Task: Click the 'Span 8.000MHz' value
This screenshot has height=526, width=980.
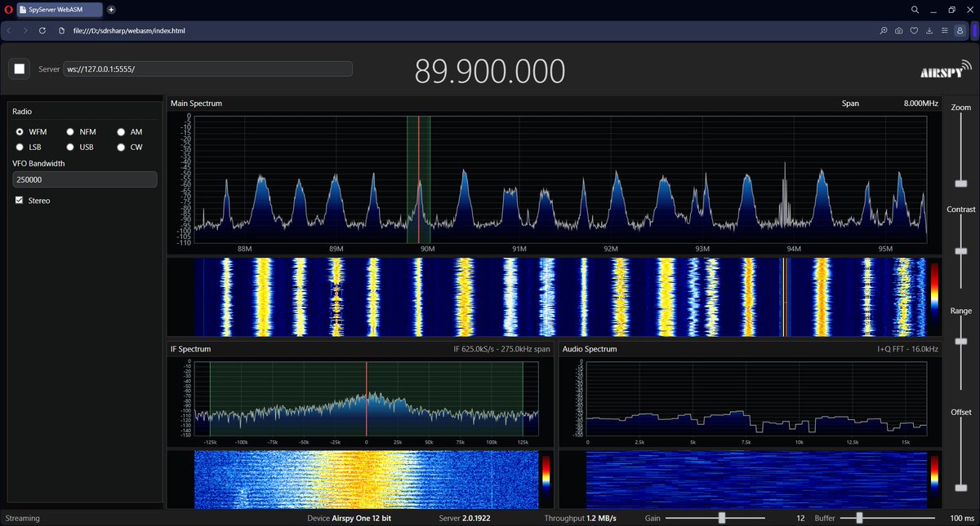Action: (x=920, y=104)
